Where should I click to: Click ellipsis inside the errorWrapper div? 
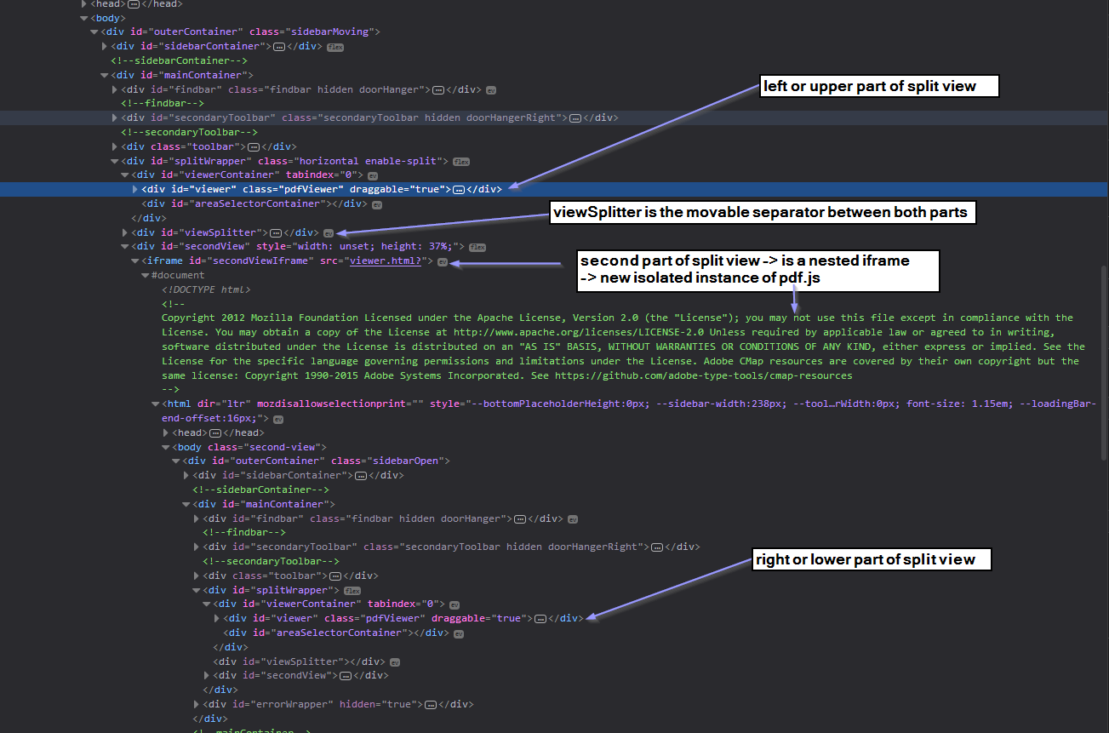coord(430,705)
